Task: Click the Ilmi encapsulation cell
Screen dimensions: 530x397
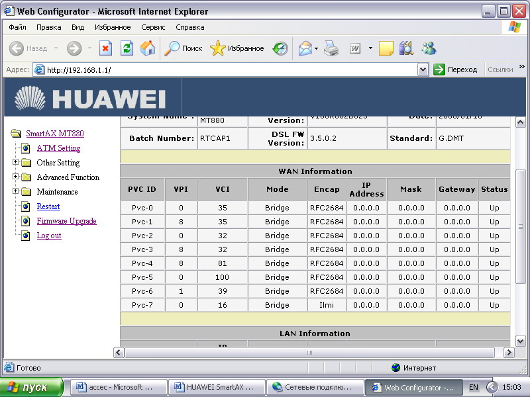Action: pos(327,305)
